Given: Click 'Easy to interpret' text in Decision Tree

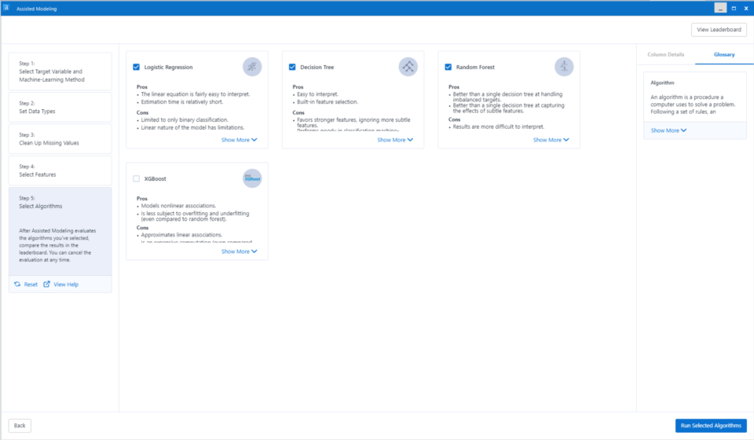Looking at the screenshot, I should tap(318, 94).
